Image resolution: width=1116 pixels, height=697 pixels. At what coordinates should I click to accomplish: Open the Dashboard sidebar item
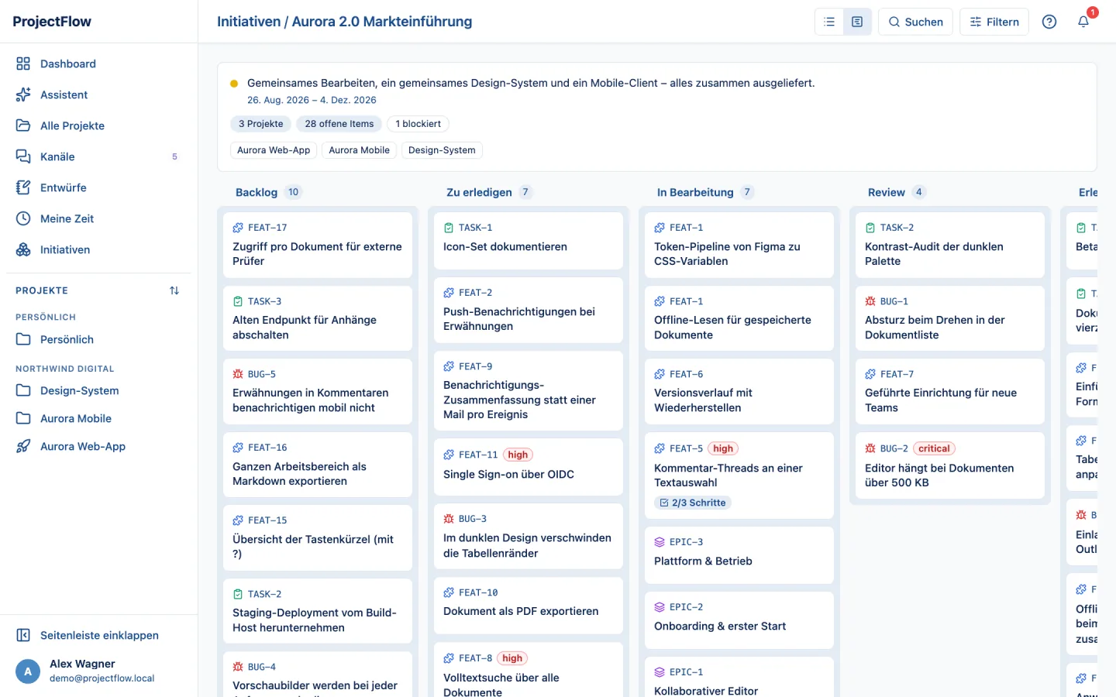(98, 64)
